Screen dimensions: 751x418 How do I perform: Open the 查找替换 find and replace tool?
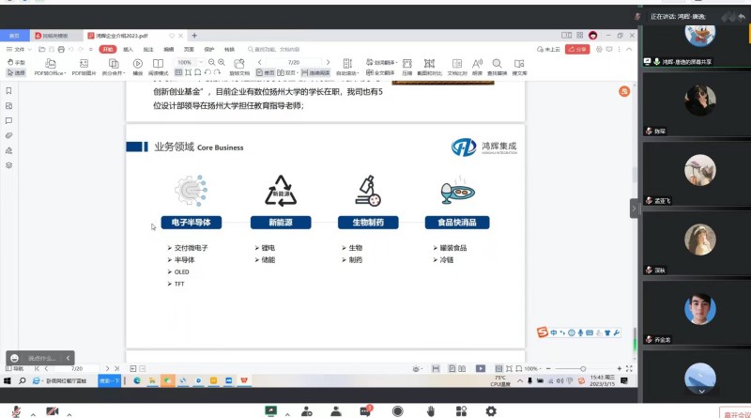(497, 64)
